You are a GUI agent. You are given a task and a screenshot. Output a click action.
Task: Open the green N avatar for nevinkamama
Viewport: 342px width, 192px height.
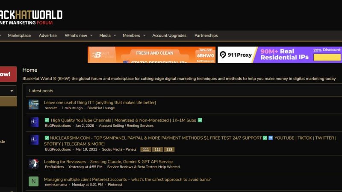click(34, 181)
